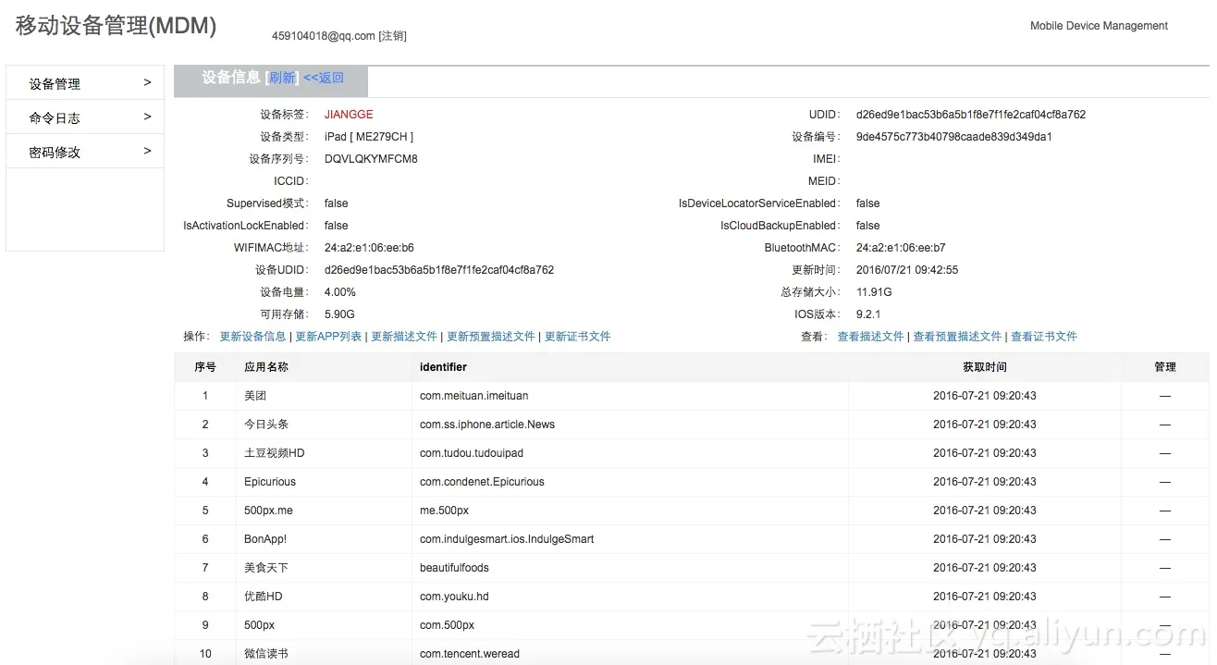The height and width of the screenshot is (665, 1217).
Task: Select the 美团 app row
Action: 255,396
